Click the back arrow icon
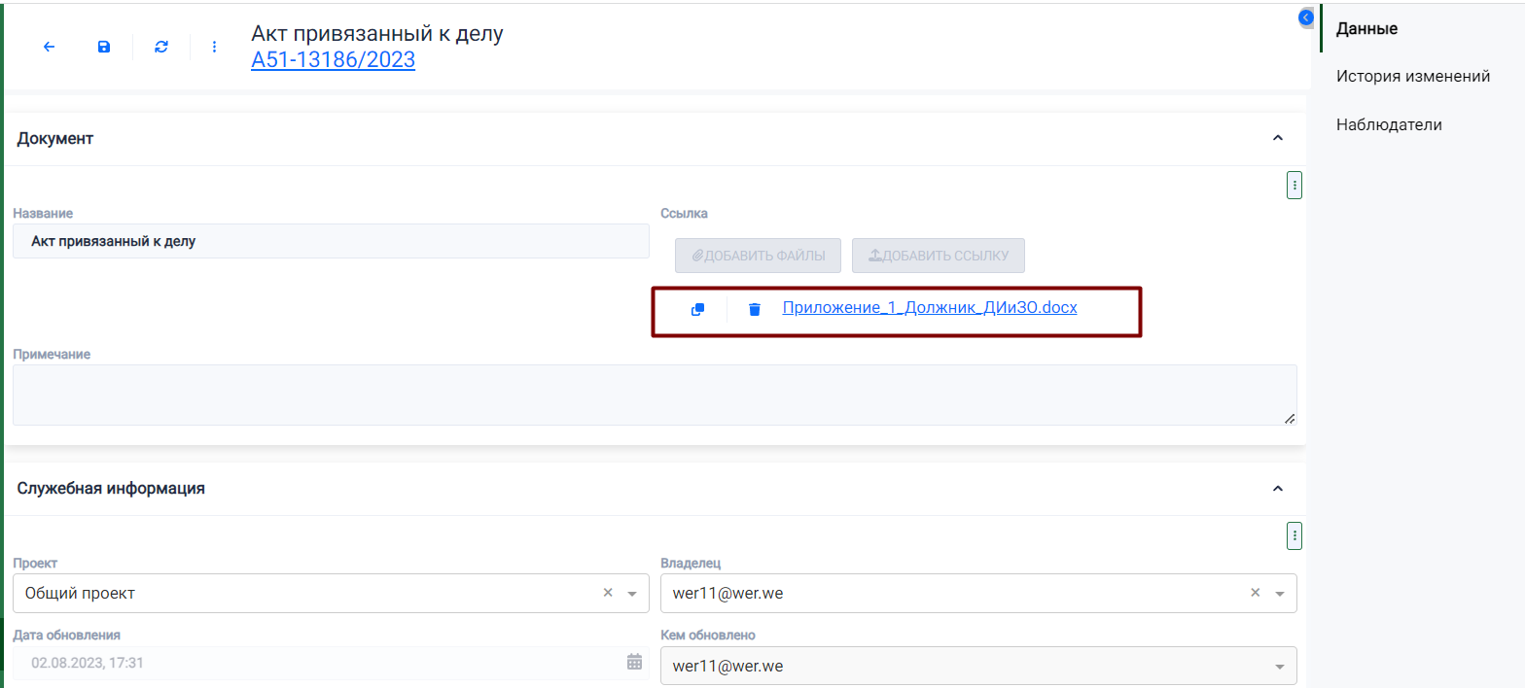The width and height of the screenshot is (1525, 688). click(x=49, y=47)
